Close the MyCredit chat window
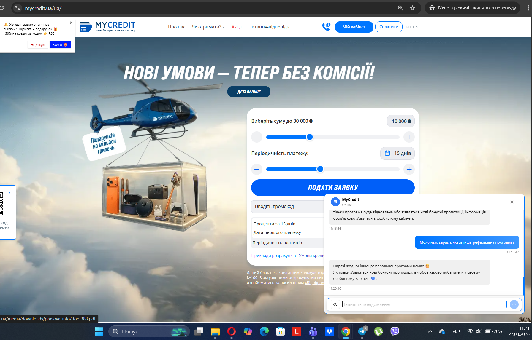 pyautogui.click(x=512, y=202)
